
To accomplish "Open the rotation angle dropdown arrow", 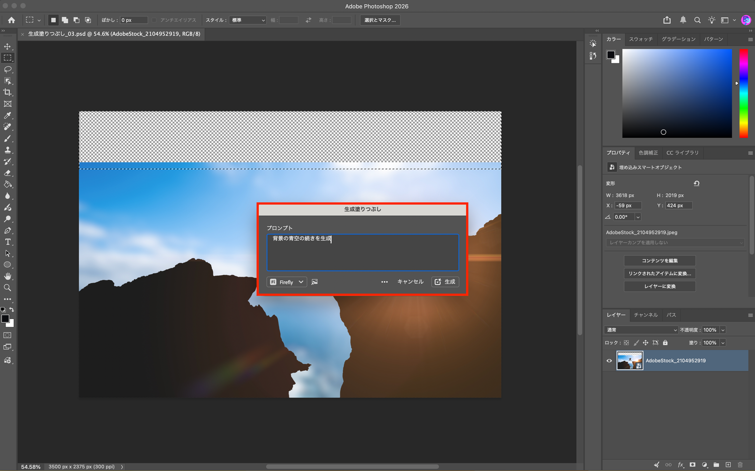I will 638,217.
